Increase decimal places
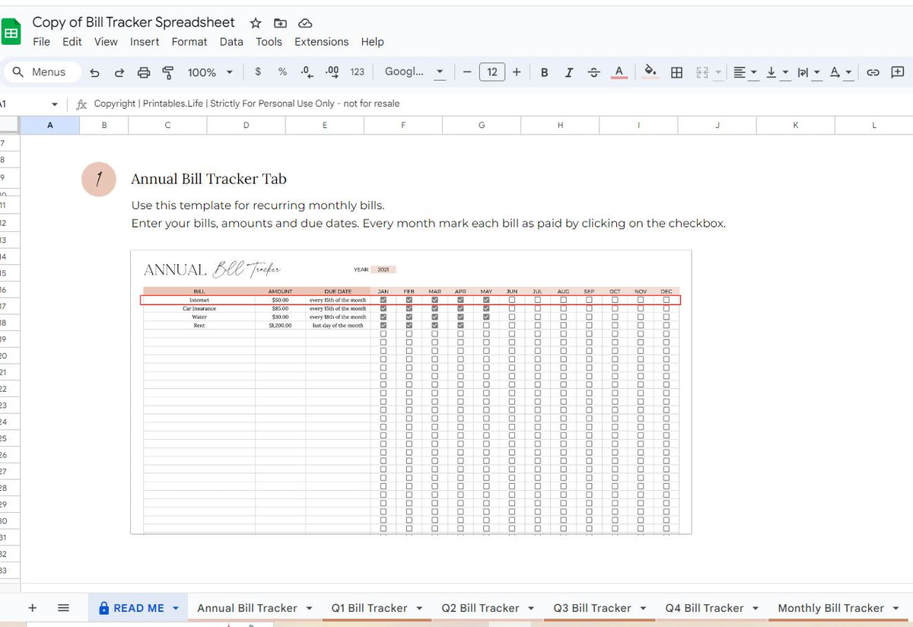Screen dimensions: 913x627 click(332, 72)
